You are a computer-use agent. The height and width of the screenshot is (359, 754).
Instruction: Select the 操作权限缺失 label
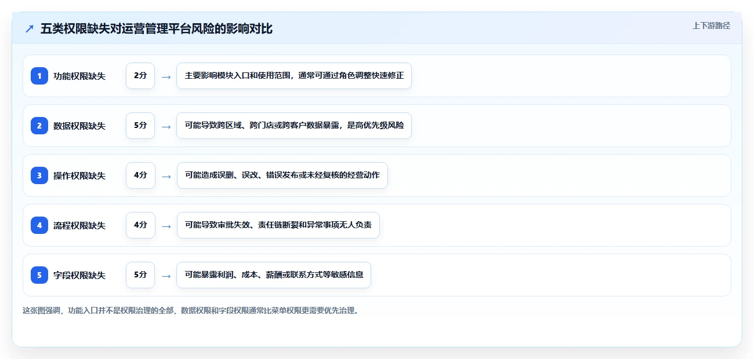coord(79,175)
